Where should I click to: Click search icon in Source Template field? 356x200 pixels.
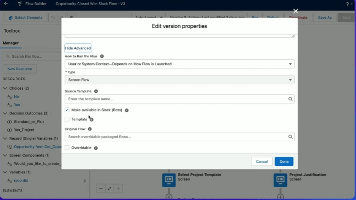(290, 99)
